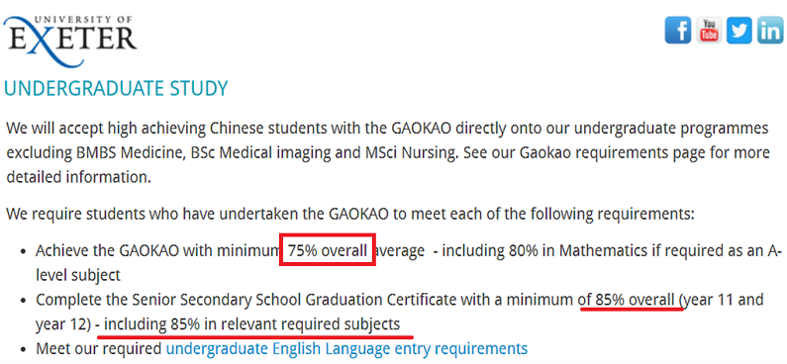Follow the undergraduate English Language entry requirements link
787x364 pixels.
click(346, 348)
